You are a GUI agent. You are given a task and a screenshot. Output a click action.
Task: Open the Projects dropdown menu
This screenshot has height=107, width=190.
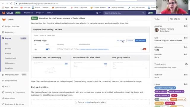[x=28, y=13]
